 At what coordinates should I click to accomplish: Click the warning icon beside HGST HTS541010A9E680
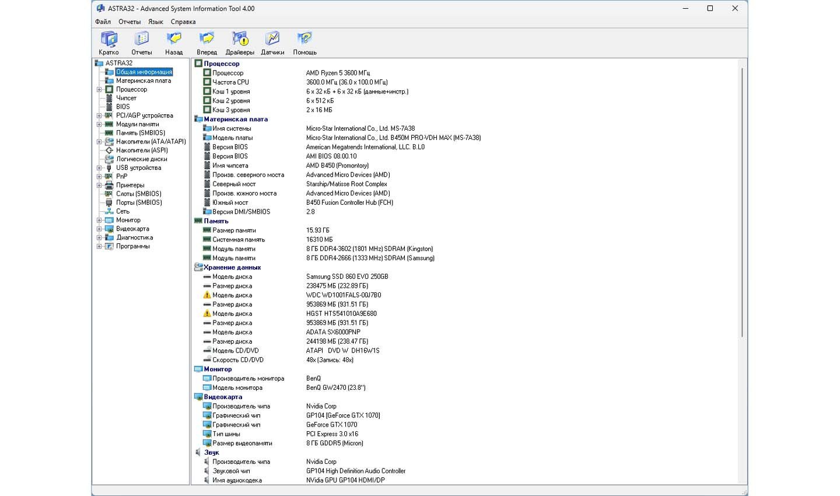(x=206, y=314)
